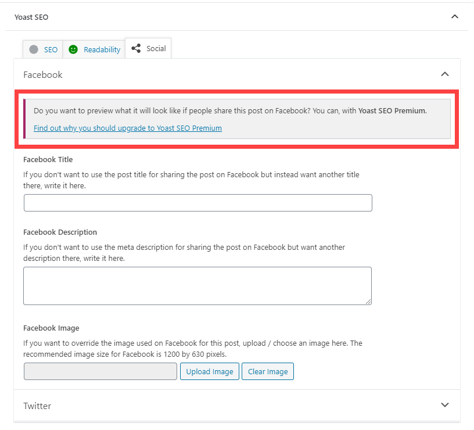Open the upgrade to Yoast SEO Premium link

click(128, 128)
